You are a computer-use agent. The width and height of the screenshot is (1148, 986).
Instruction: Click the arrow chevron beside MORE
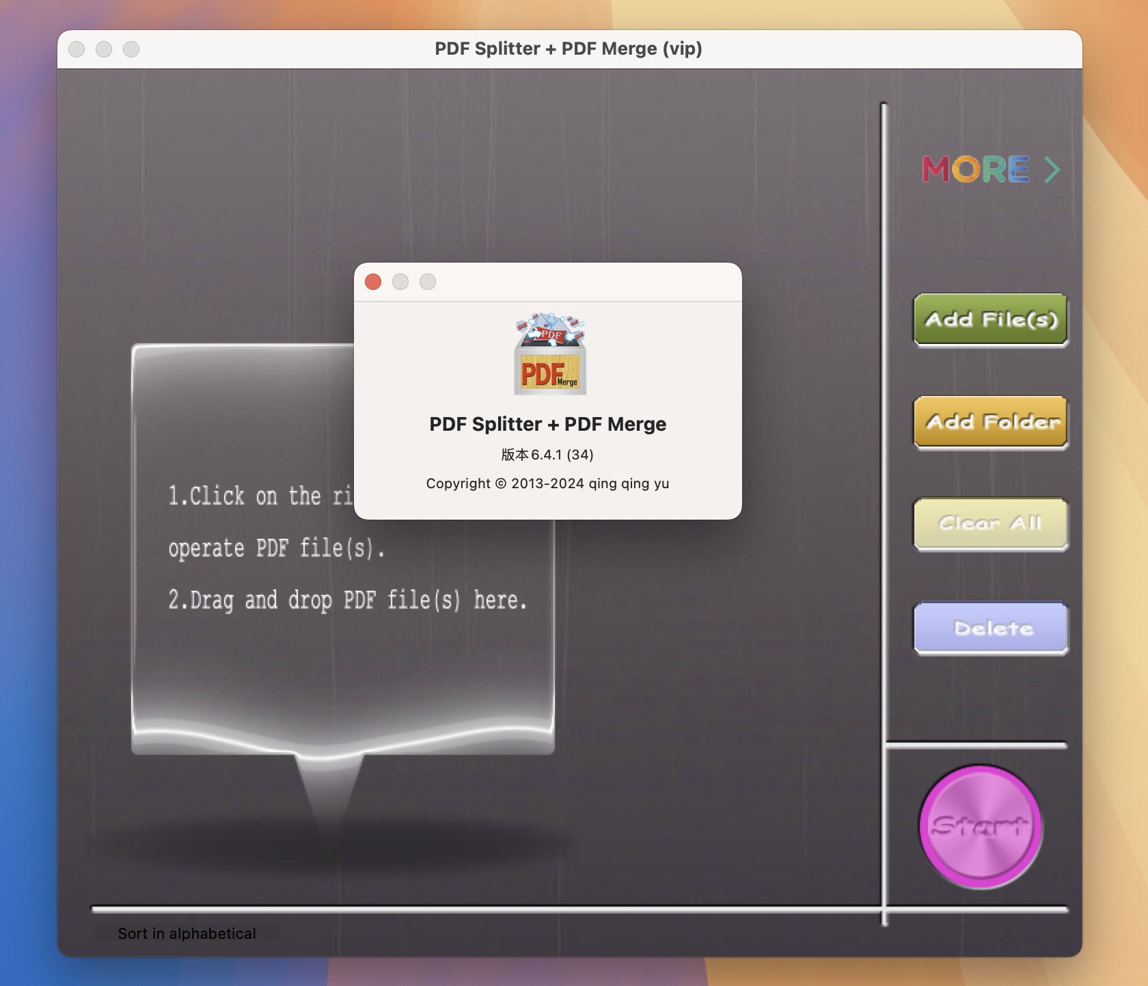point(1052,170)
